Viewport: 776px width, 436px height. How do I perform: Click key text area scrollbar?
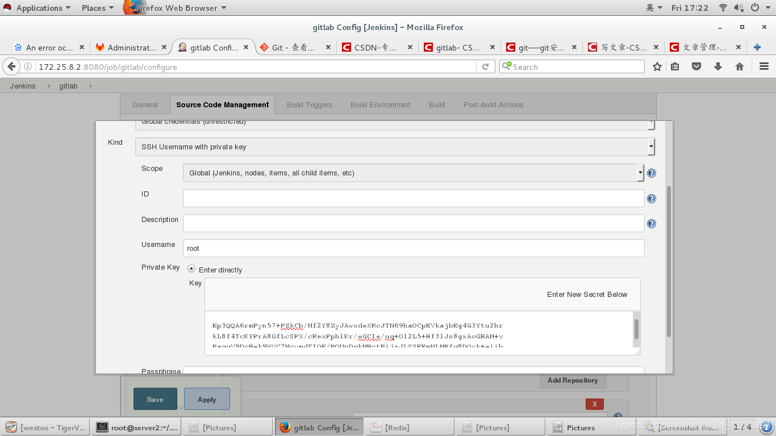pos(636,330)
